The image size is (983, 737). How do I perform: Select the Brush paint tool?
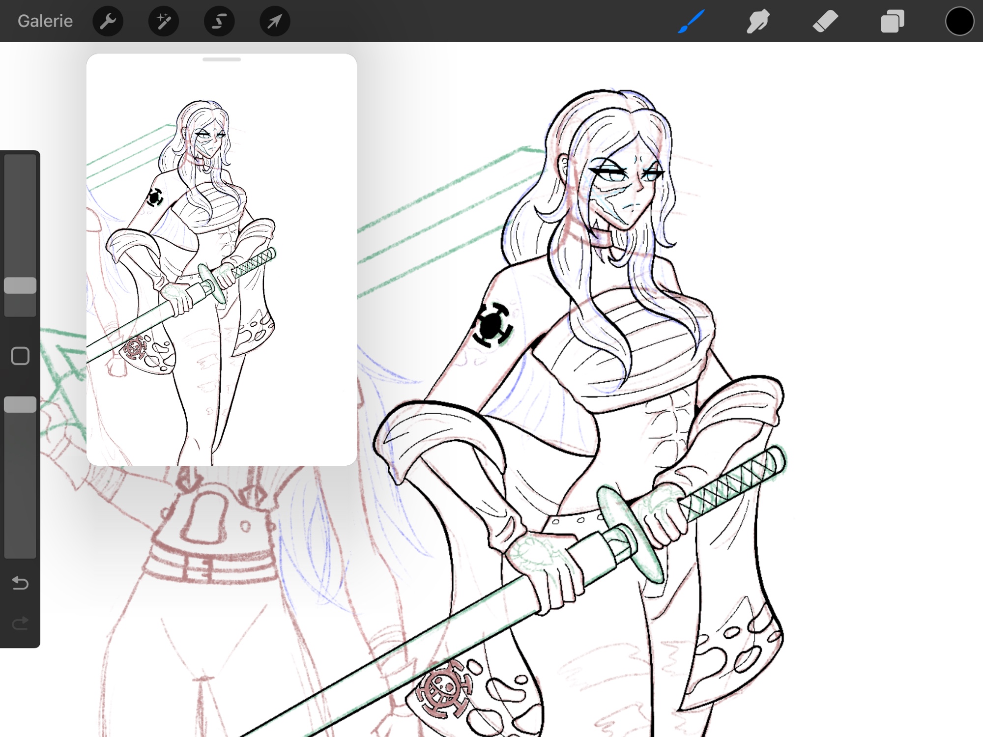click(x=692, y=21)
